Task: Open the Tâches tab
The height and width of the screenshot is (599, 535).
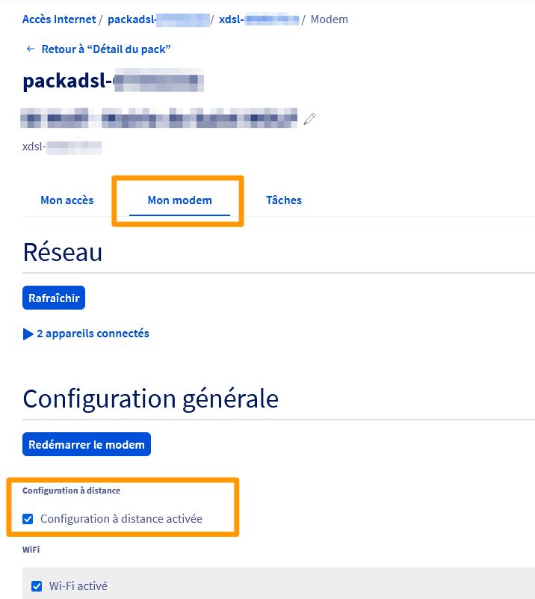Action: tap(284, 200)
